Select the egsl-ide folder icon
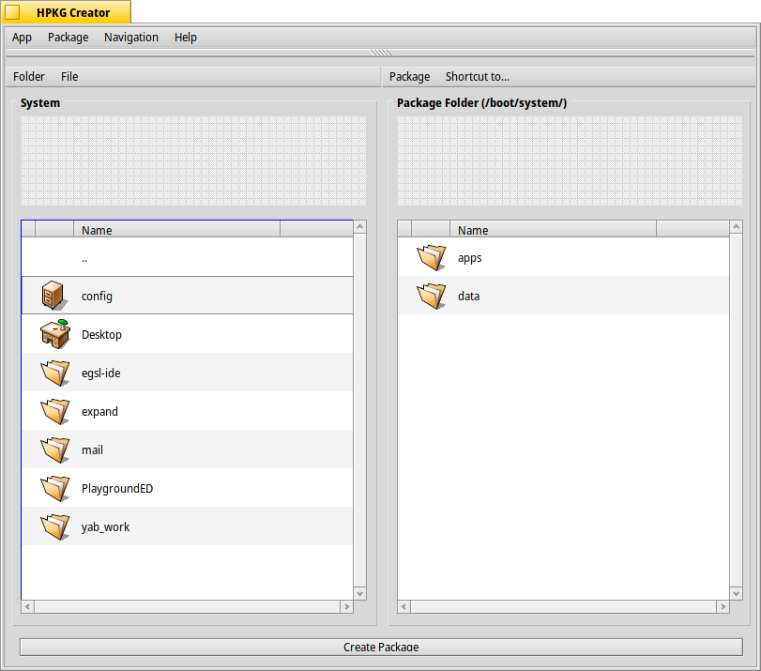 click(x=55, y=373)
